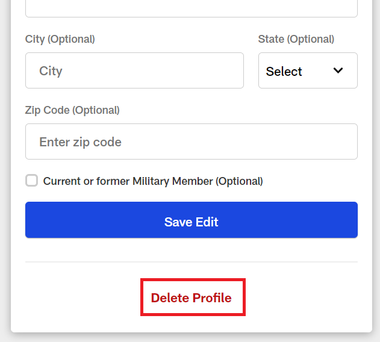Click the chevron arrow in State dropdown
Viewport: 380px width, 342px height.
[338, 70]
